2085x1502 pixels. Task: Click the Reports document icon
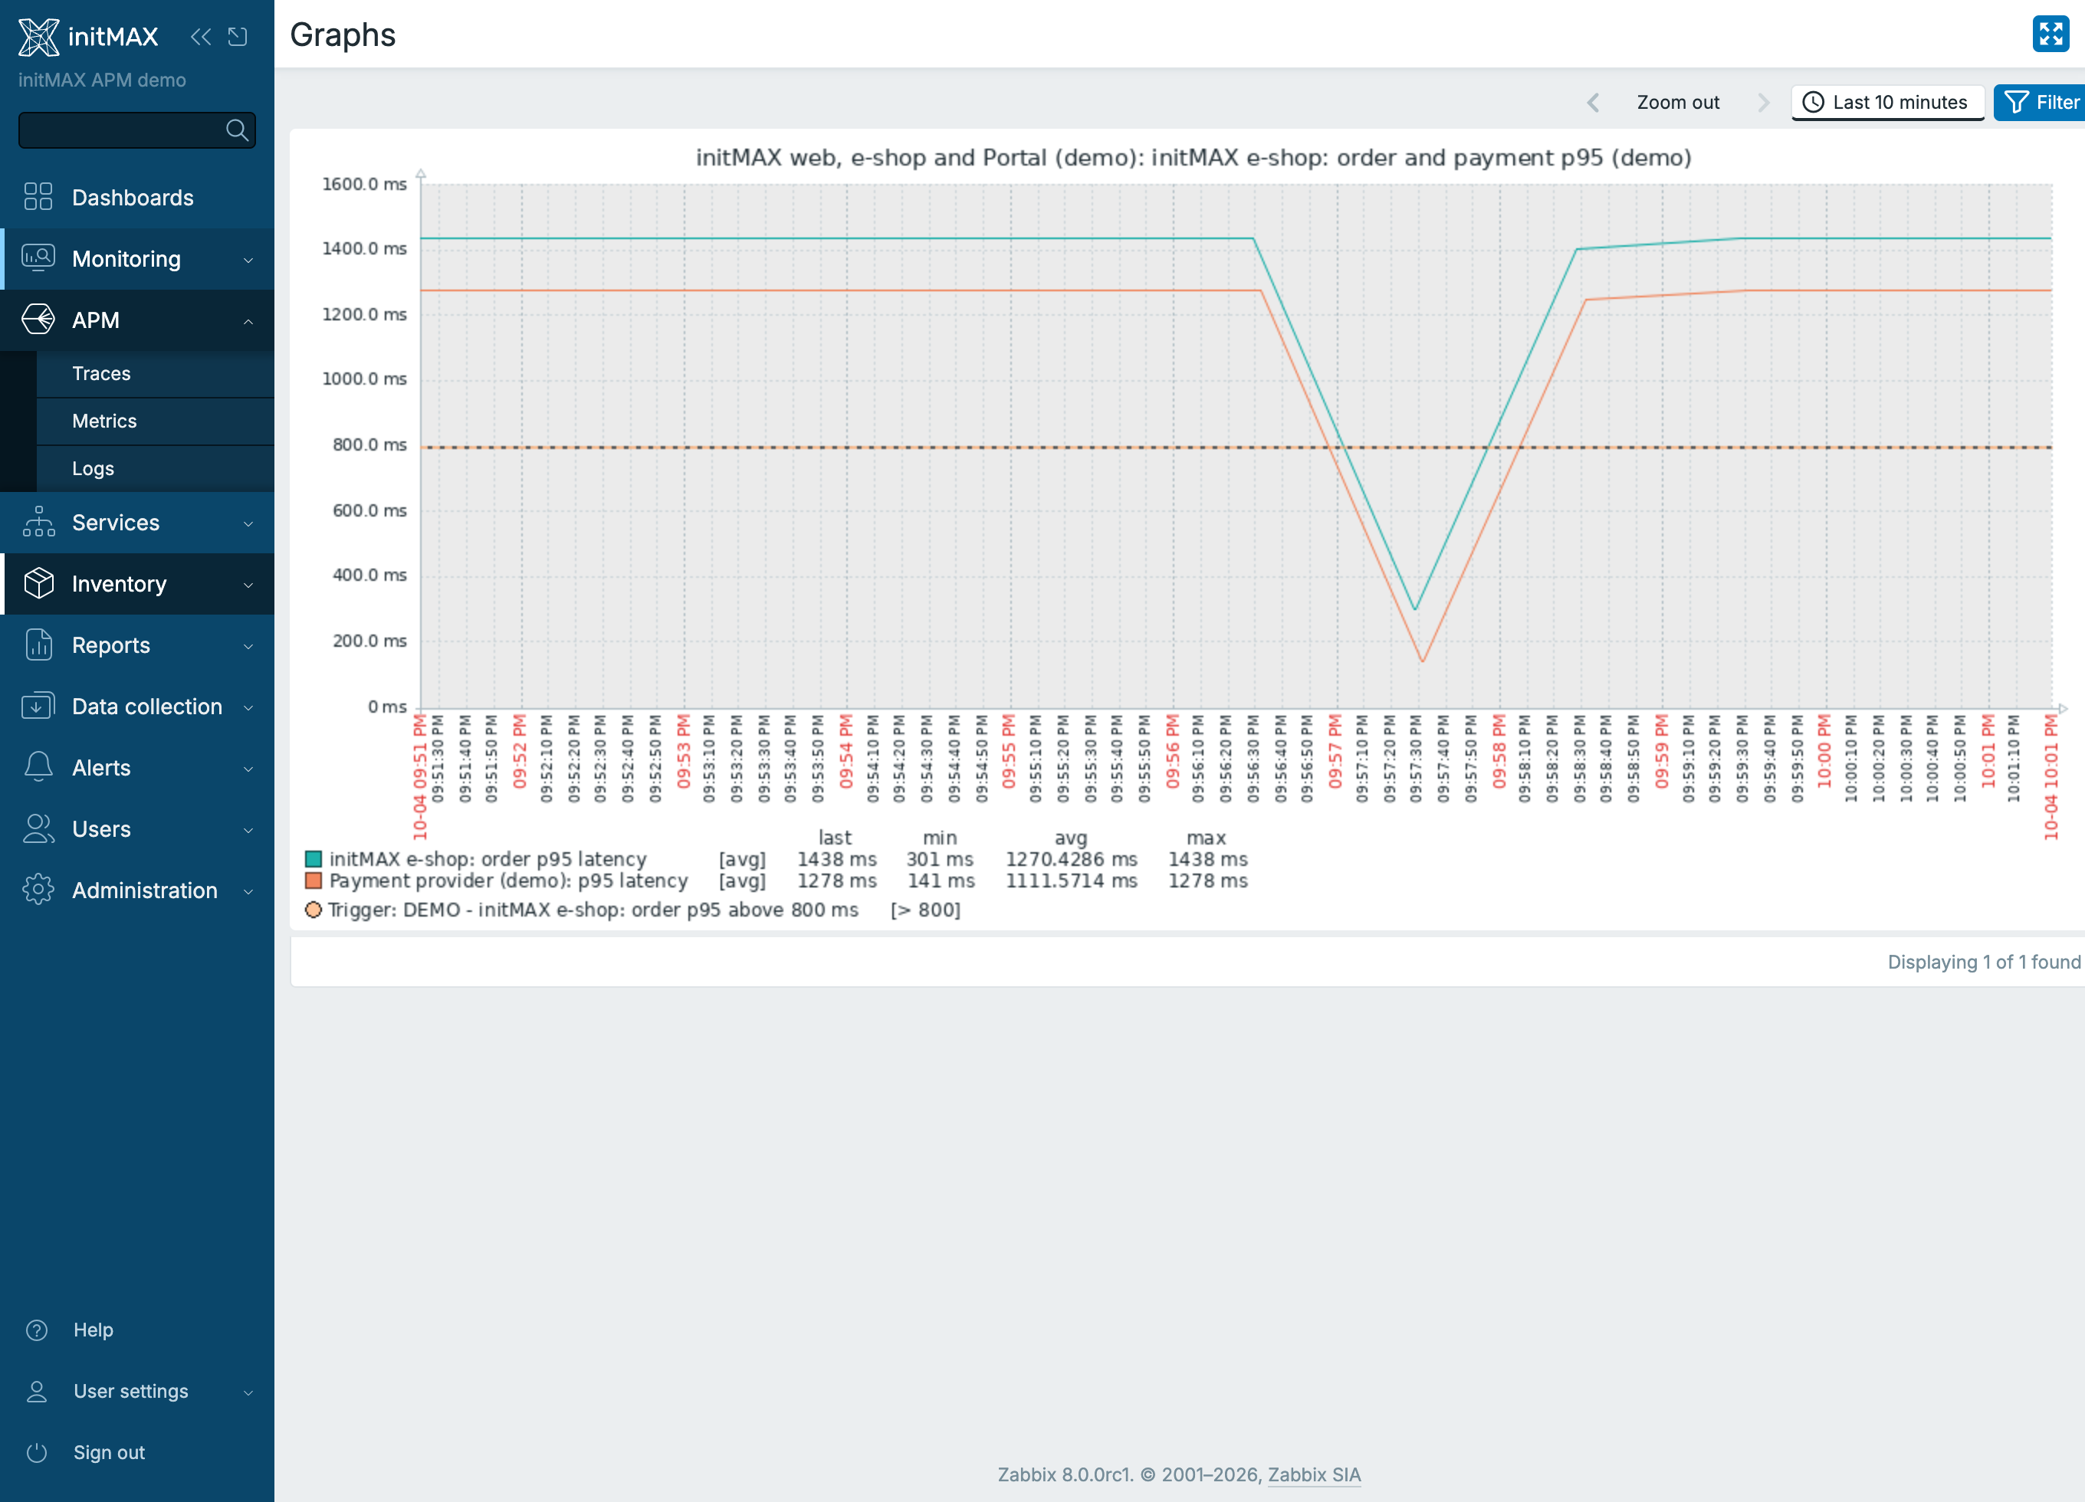(38, 644)
